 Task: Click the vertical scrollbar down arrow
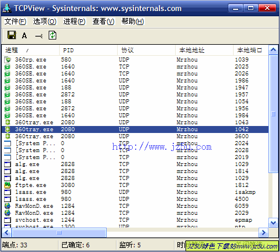[273, 223]
